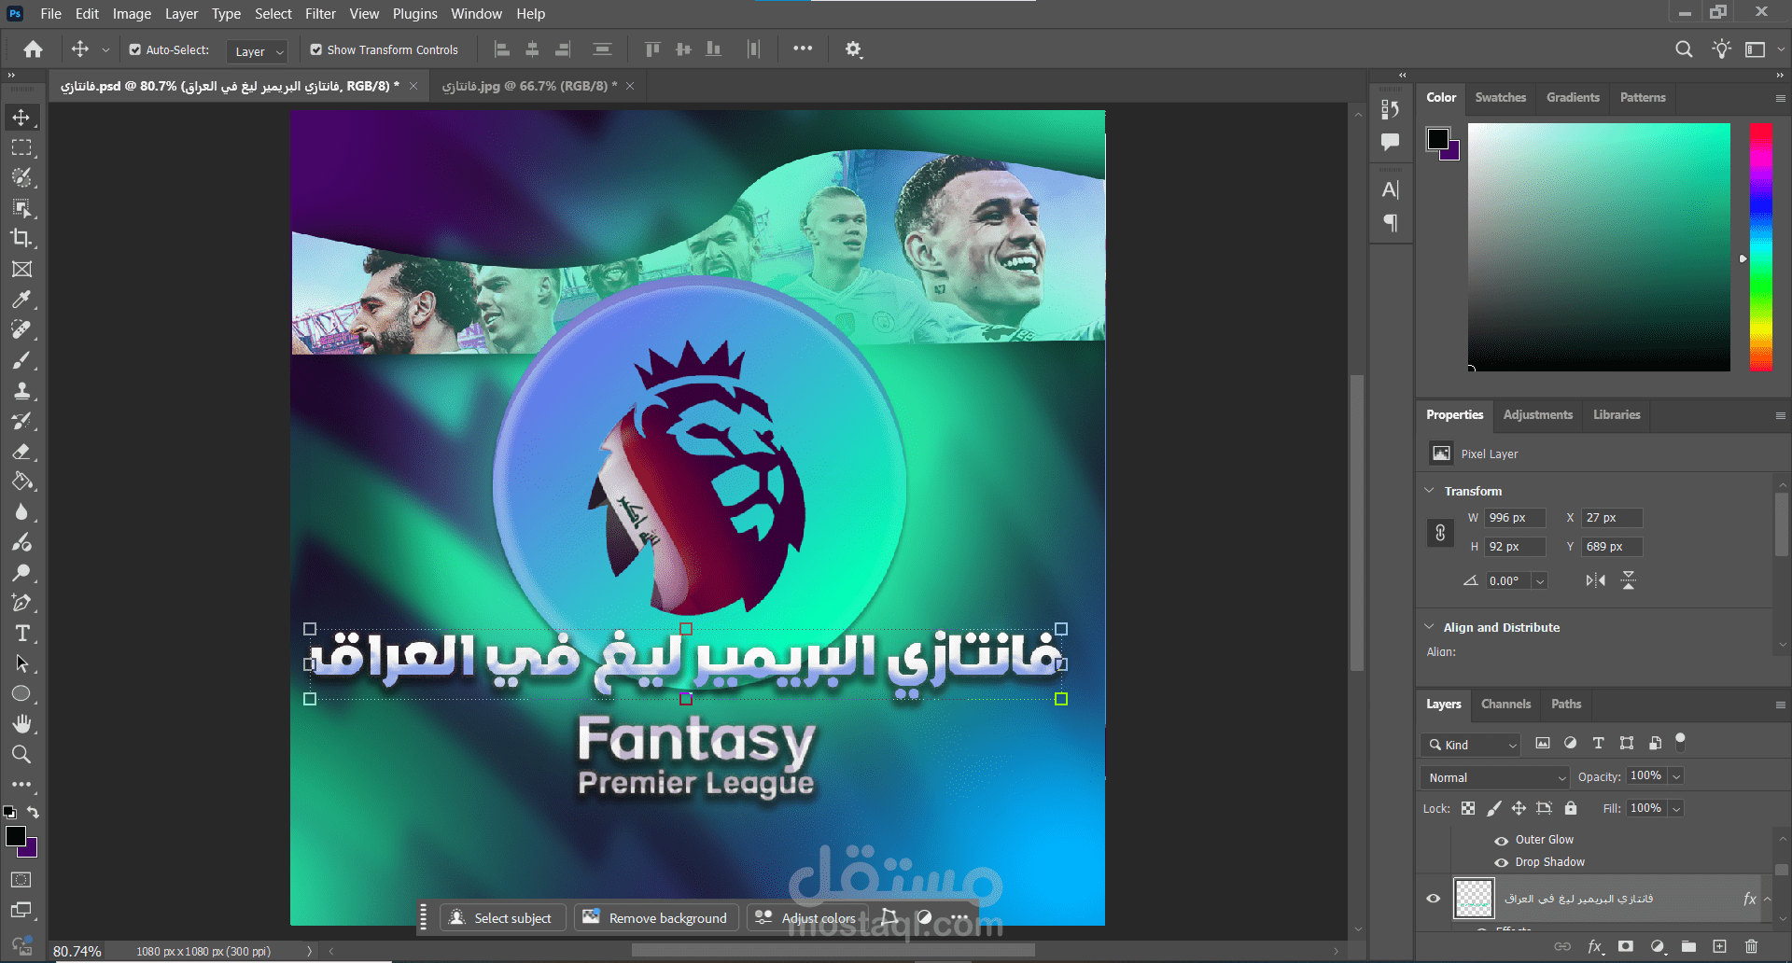Viewport: 1792px width, 963px height.
Task: Open alignment settings gear icon
Action: 853,49
